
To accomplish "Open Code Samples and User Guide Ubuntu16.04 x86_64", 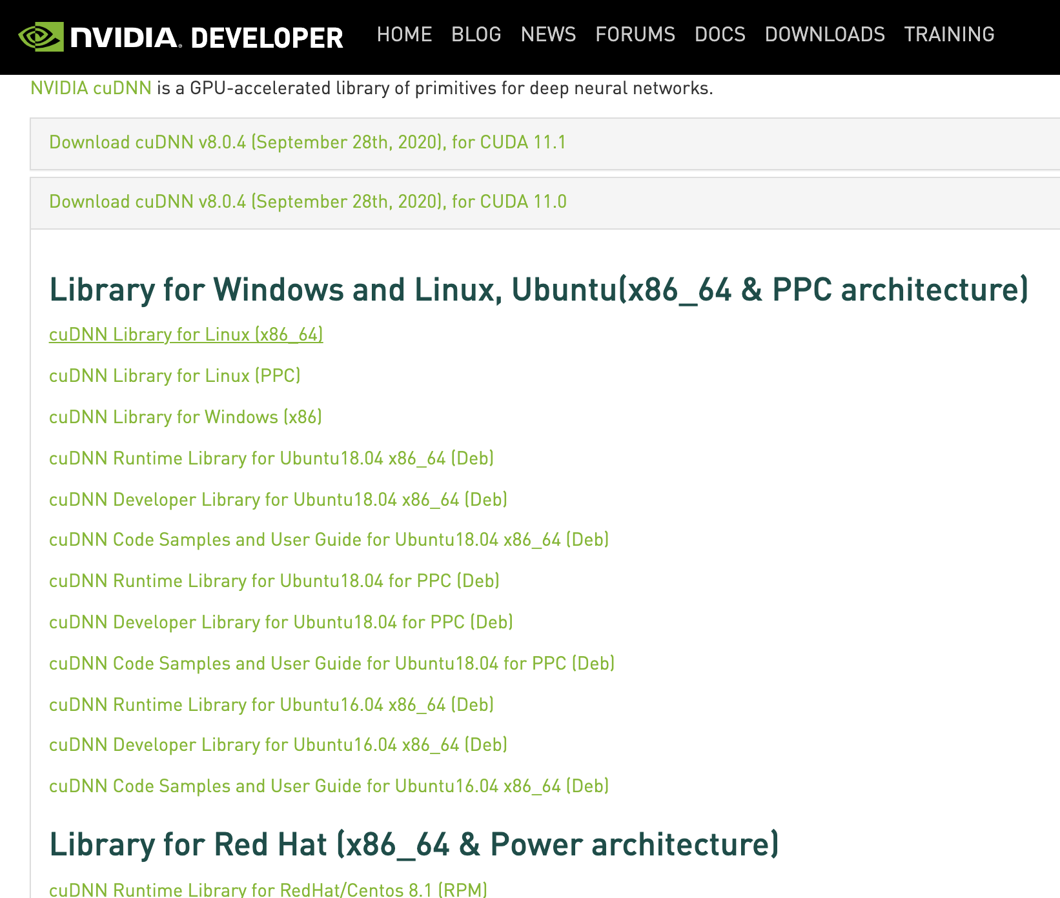I will [329, 786].
